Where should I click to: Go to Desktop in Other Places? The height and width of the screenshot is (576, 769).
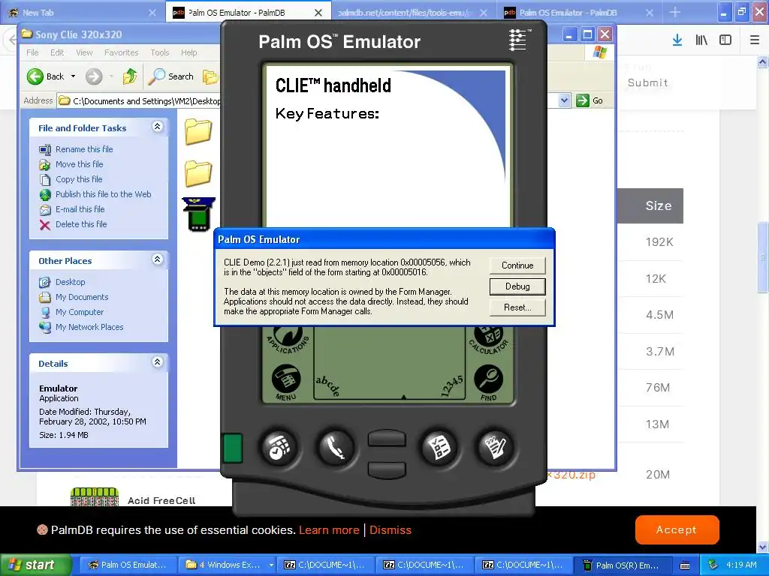click(70, 282)
